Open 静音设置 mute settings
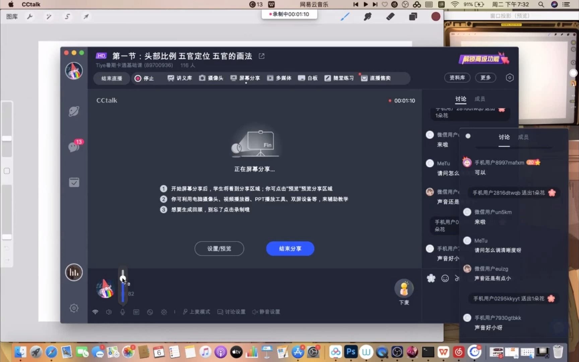 click(266, 312)
